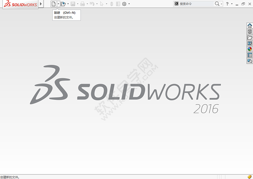Open the View Palette tab

(249, 43)
